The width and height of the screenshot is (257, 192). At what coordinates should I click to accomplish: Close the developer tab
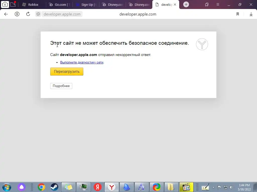tap(175, 4)
